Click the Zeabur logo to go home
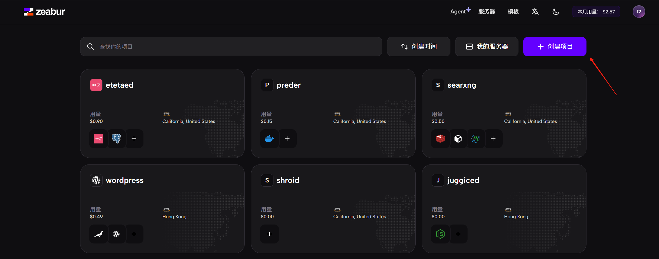Screen dimensions: 659x259 point(44,12)
